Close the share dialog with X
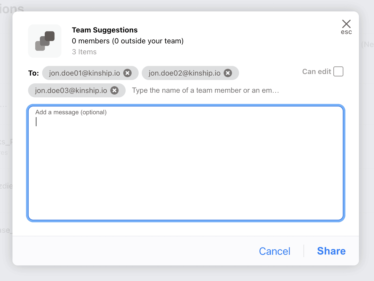 click(346, 24)
